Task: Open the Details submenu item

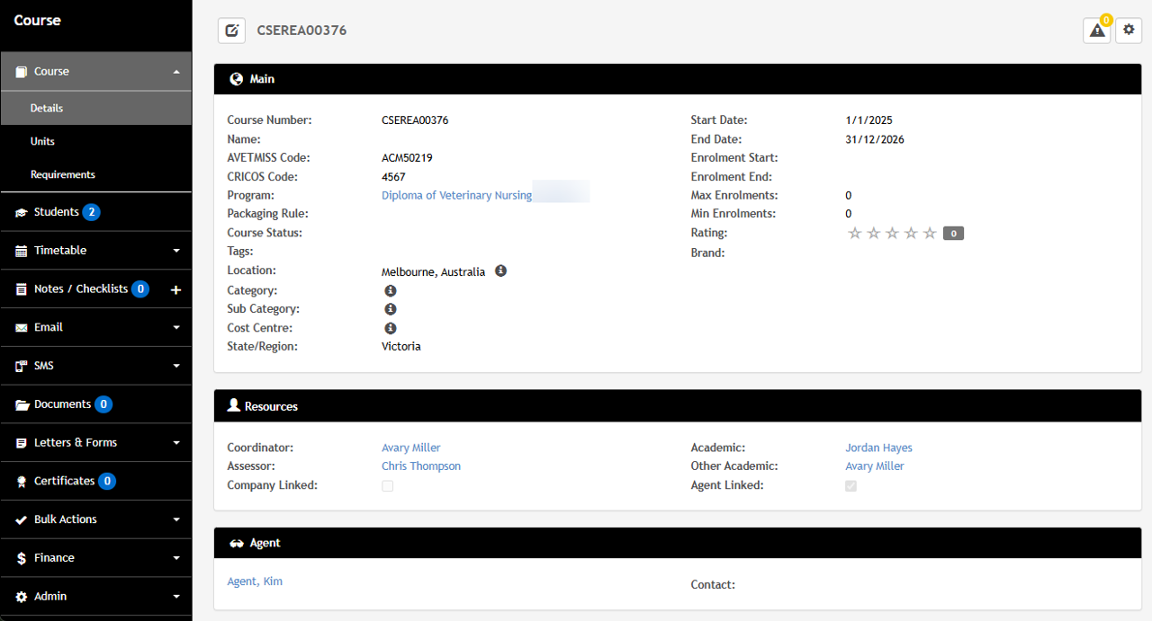Action: point(95,108)
